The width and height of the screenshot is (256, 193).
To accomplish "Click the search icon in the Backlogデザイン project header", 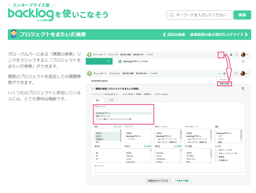I will (243, 61).
